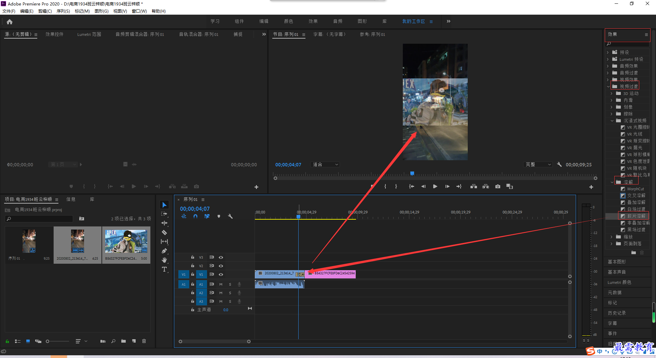Solo audio track A2
This screenshot has width=656, height=358.
230,293
